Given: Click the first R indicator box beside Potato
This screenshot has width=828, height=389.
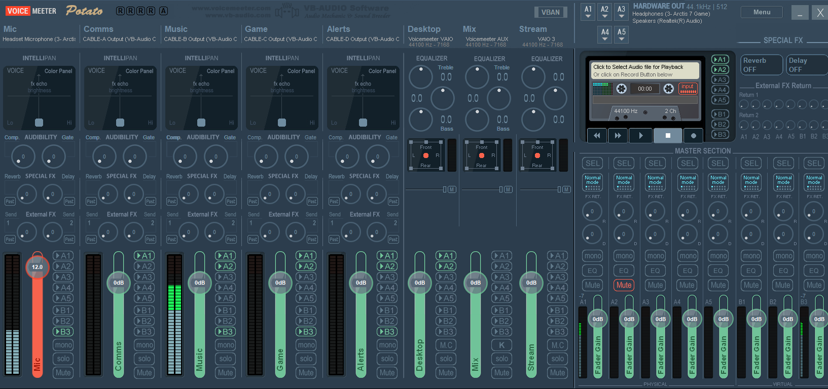Looking at the screenshot, I should [x=120, y=11].
